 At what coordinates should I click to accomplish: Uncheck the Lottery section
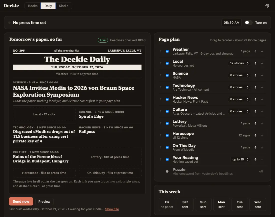(x=167, y=123)
